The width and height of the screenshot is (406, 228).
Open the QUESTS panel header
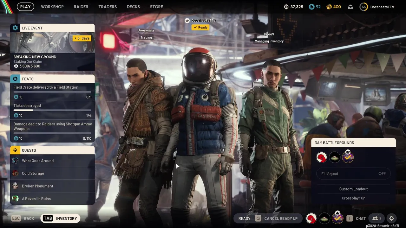tap(52, 150)
